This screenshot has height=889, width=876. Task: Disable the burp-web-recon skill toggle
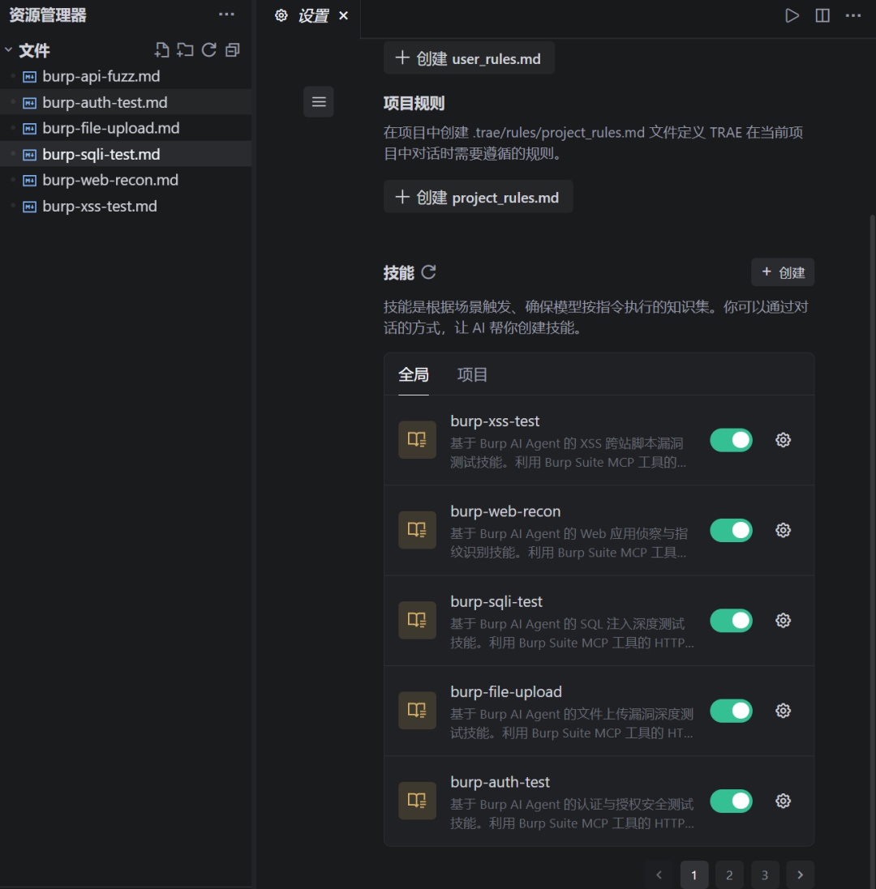click(731, 530)
